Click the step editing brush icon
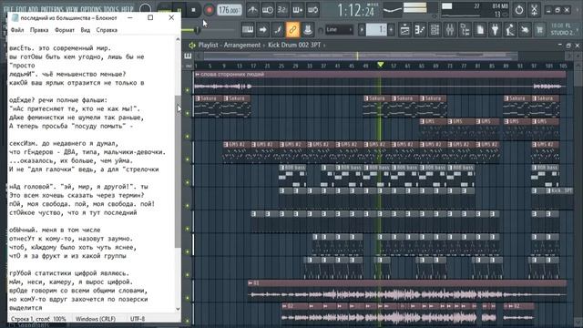 (x=278, y=30)
